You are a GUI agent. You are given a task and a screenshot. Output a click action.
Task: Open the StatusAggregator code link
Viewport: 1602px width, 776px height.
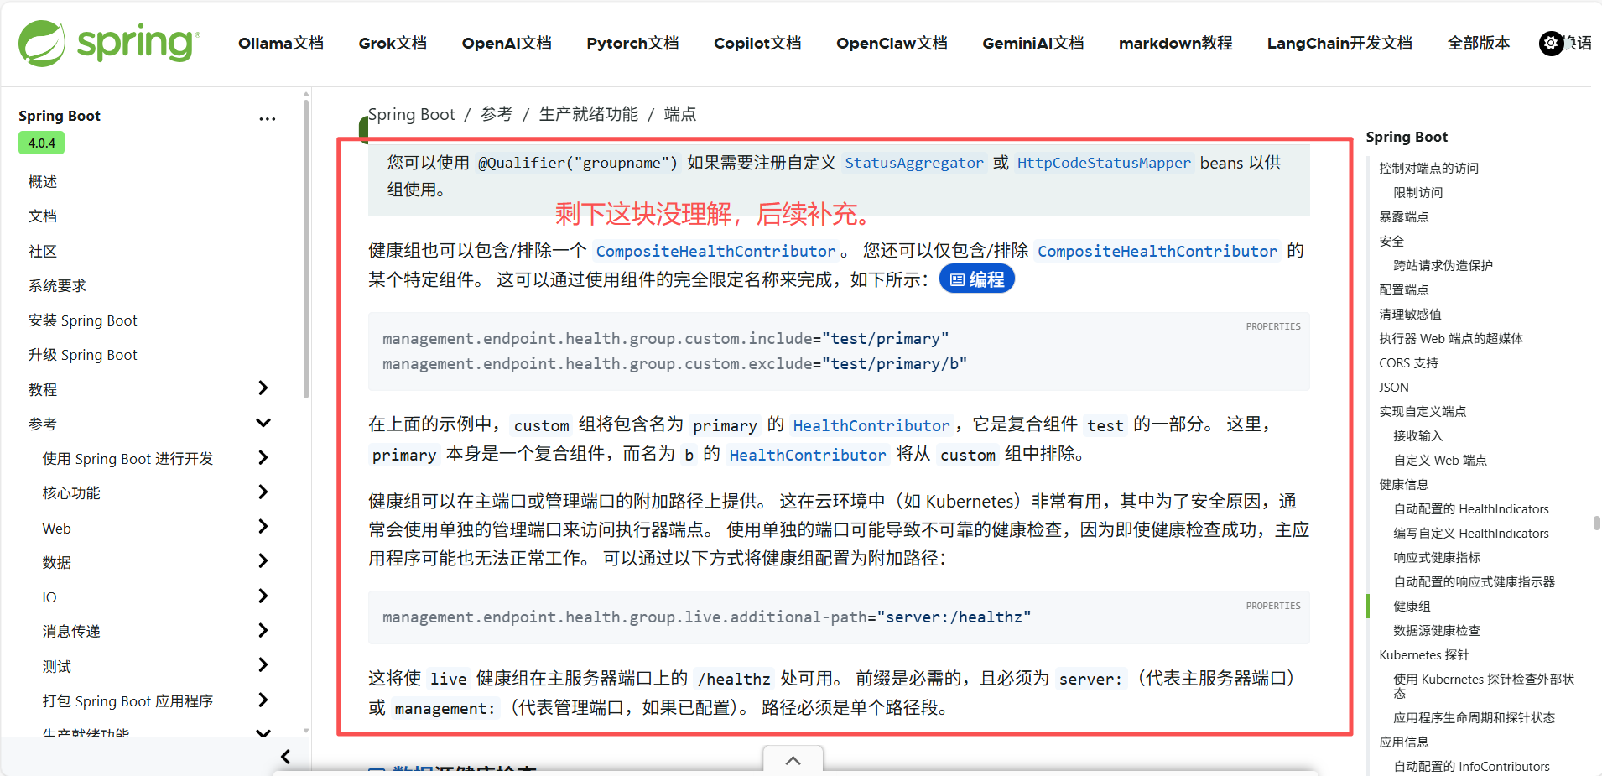point(914,163)
